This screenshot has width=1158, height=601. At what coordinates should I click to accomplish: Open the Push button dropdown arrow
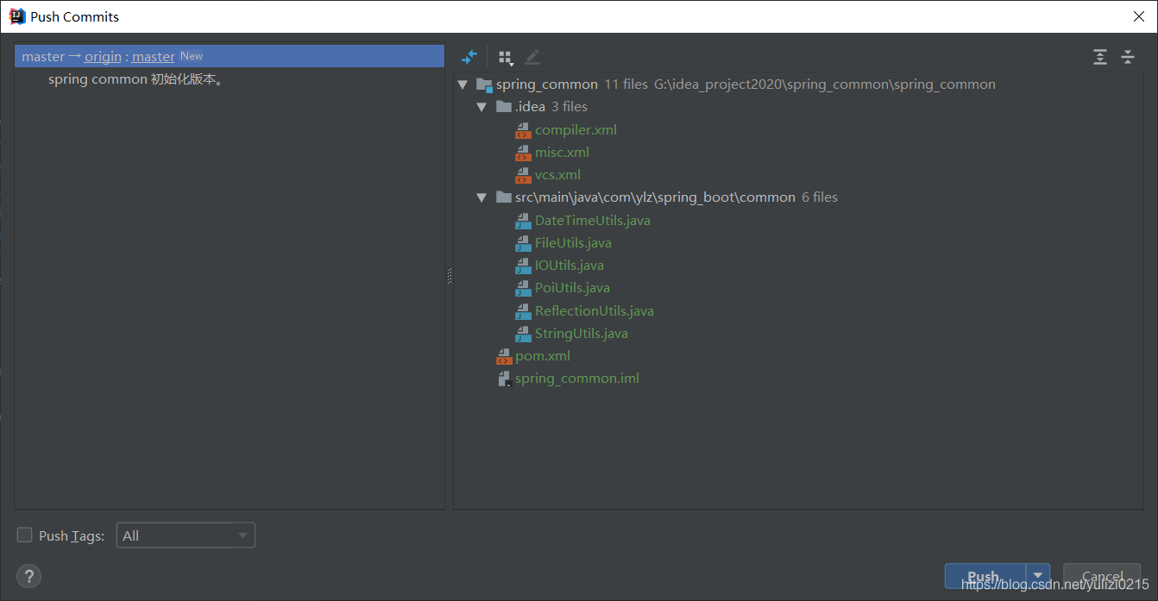(x=1038, y=576)
